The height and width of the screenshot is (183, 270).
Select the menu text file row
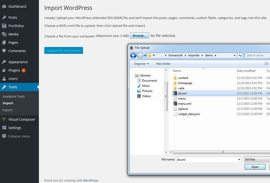click(221, 98)
